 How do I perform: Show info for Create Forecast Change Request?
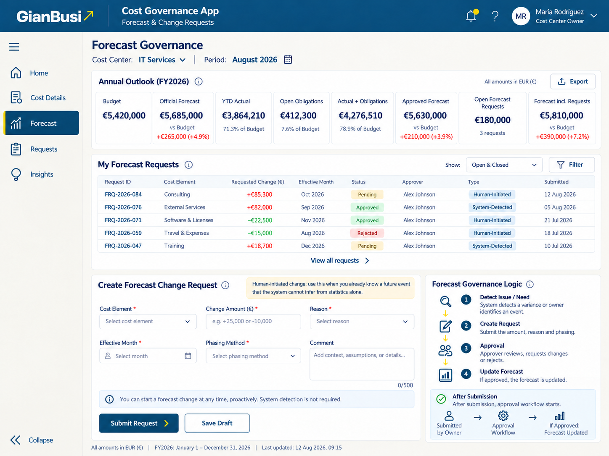(225, 285)
